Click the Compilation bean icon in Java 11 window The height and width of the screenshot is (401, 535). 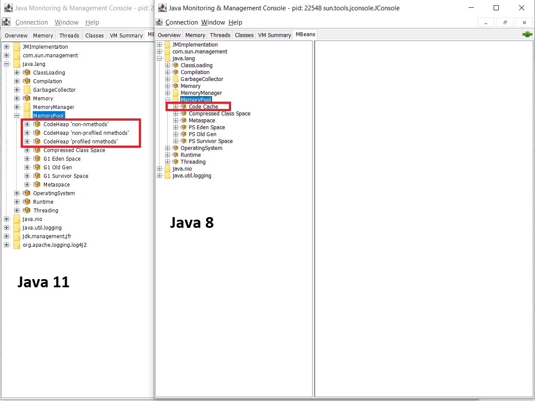[x=27, y=81]
